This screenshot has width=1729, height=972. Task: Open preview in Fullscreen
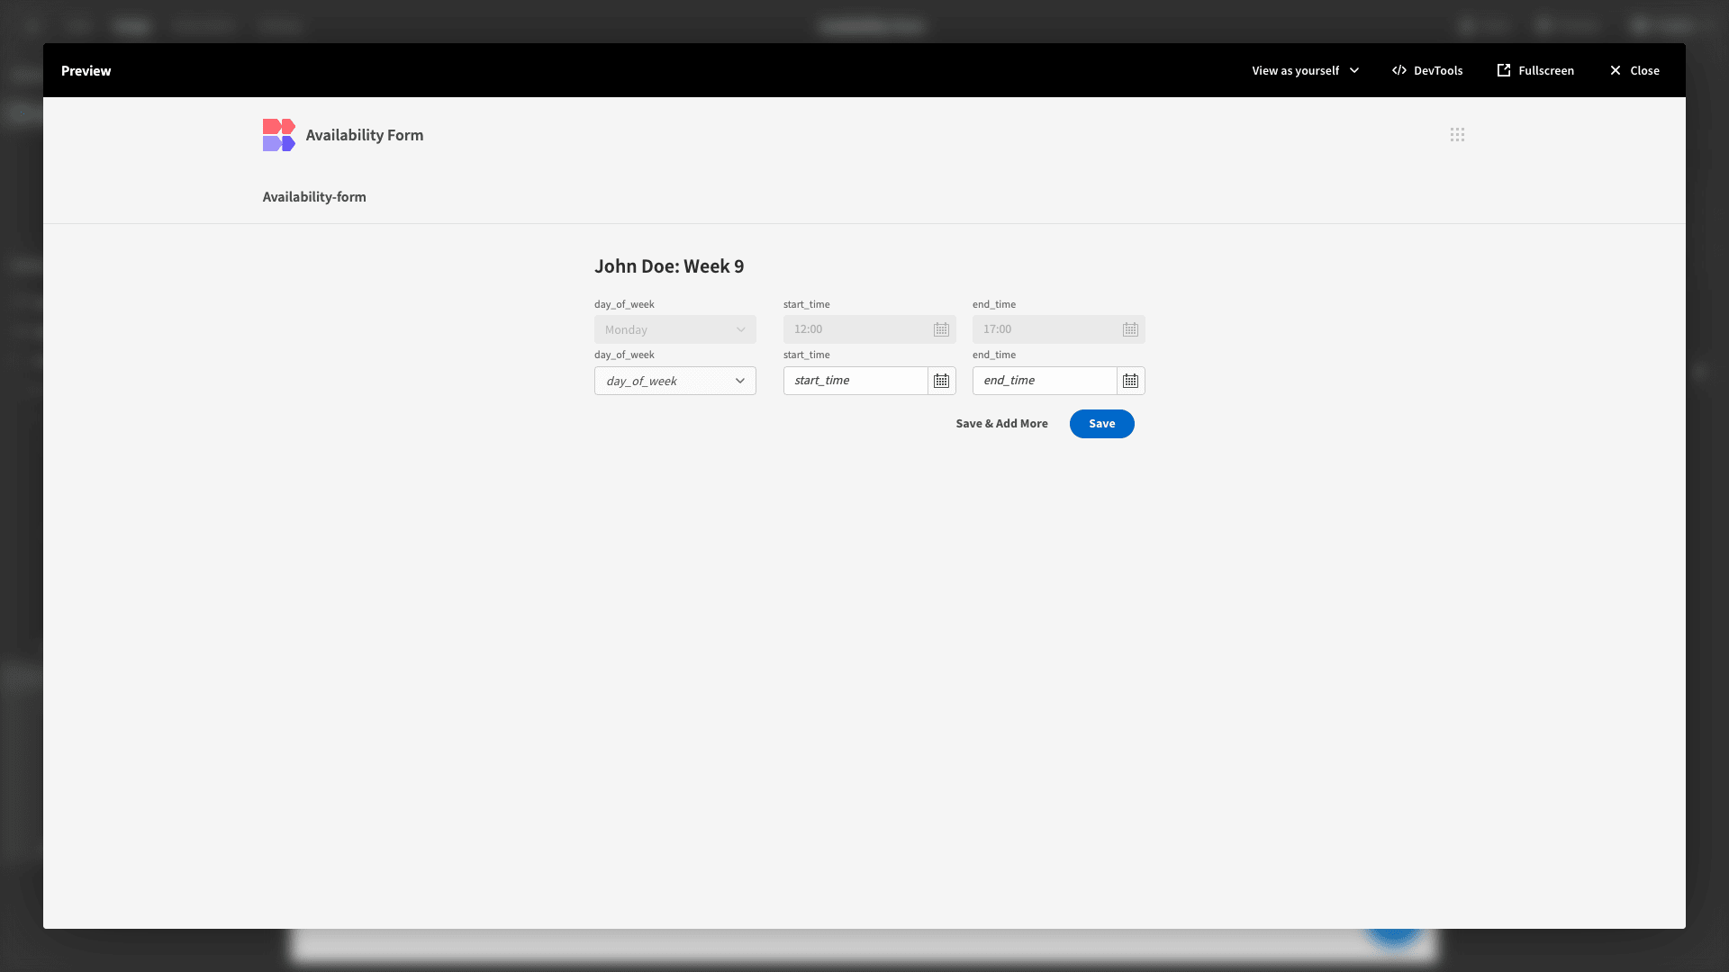[x=1535, y=70]
